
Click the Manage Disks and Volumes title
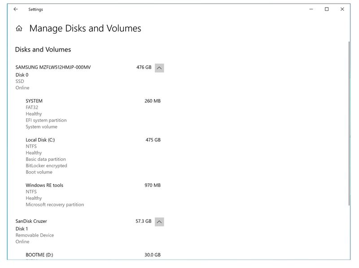pos(85,28)
